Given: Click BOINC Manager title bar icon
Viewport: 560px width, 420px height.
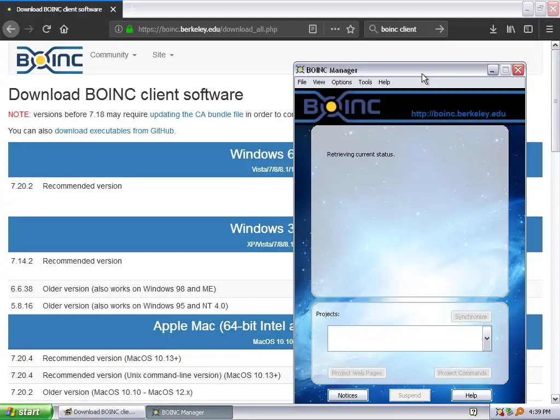Looking at the screenshot, I should point(300,69).
